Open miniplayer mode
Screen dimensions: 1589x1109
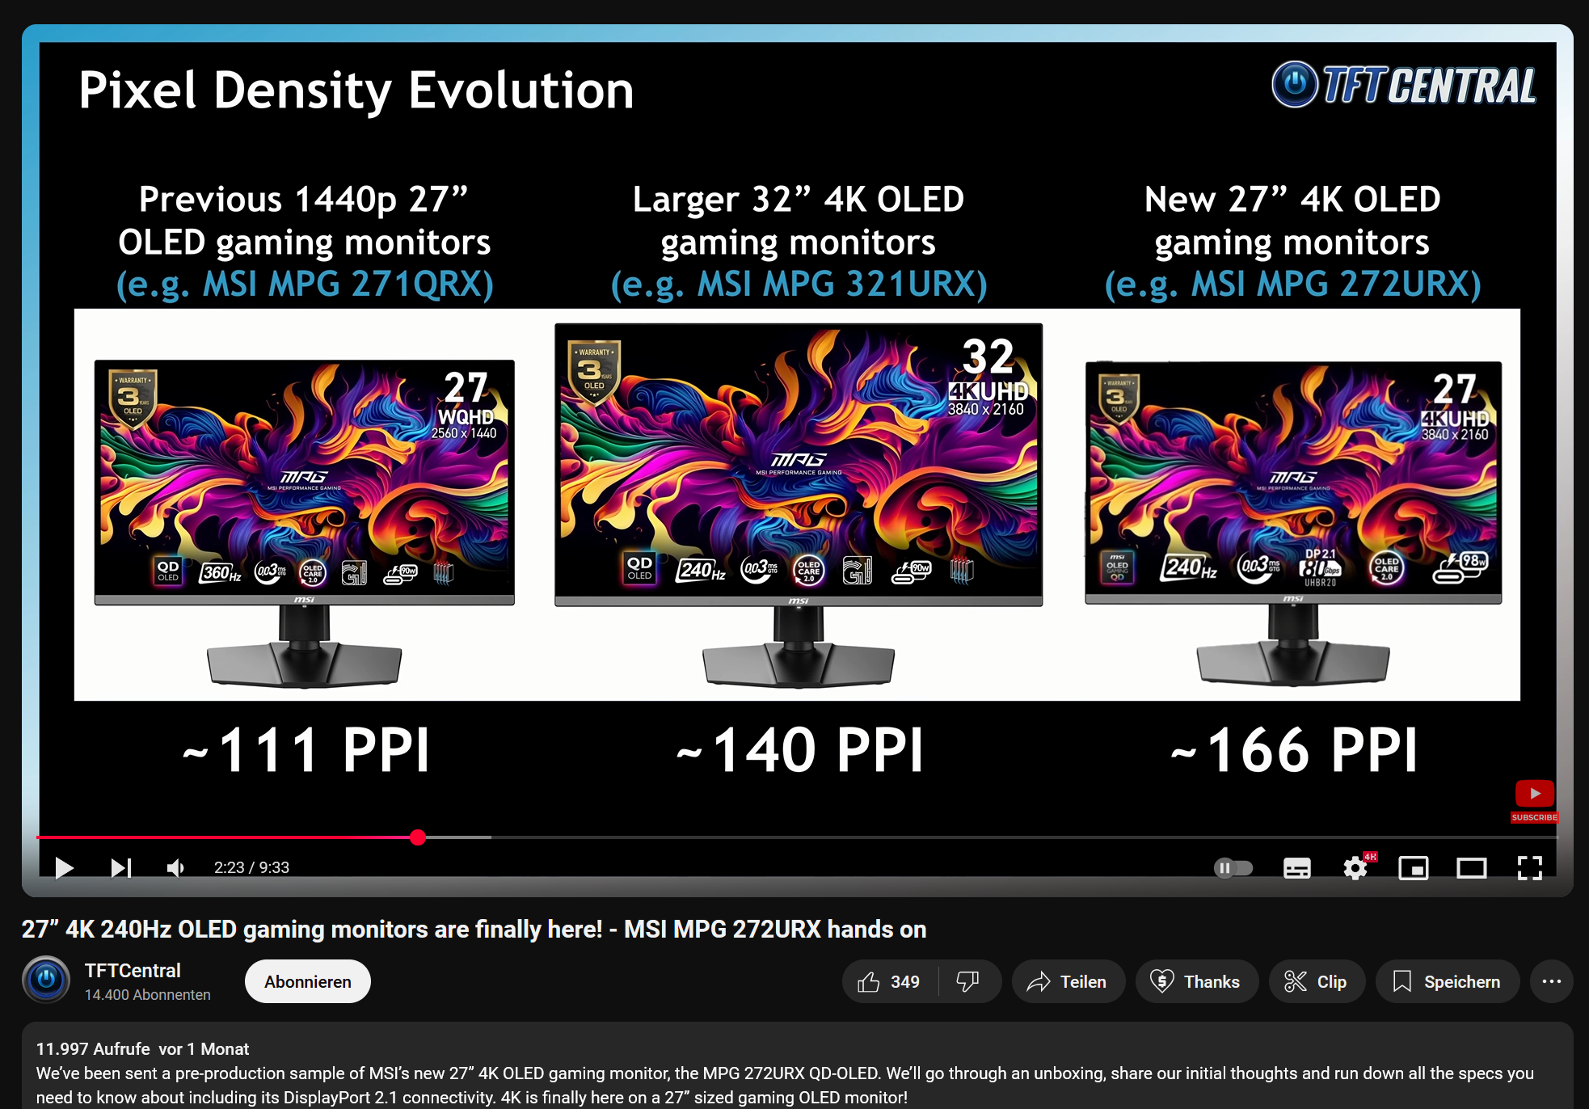[1413, 868]
